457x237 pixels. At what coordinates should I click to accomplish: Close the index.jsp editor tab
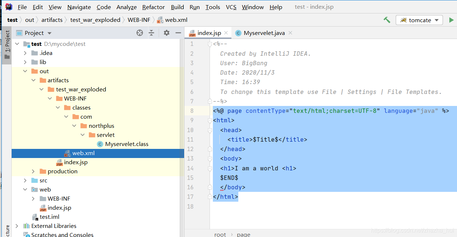pyautogui.click(x=226, y=33)
